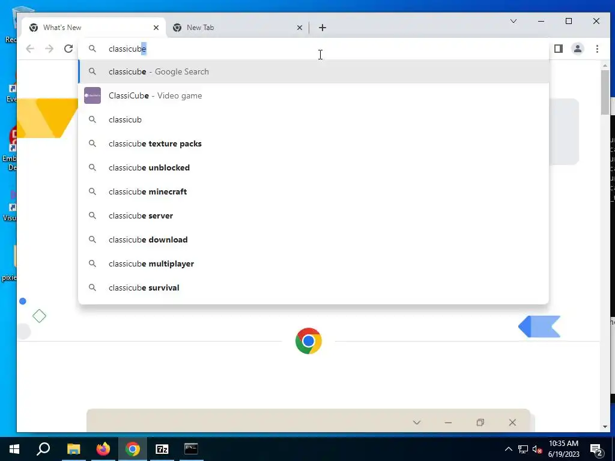Viewport: 615px width, 461px height.
Task: Open Chrome's three-dot menu
Action: (597, 49)
